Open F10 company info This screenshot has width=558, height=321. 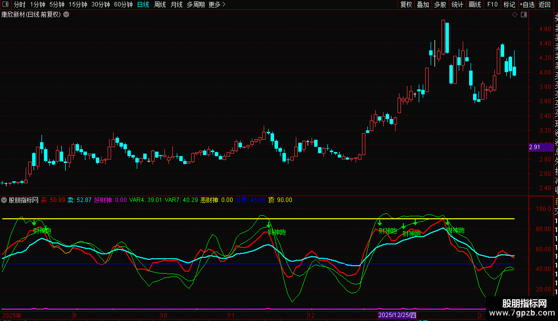click(492, 4)
